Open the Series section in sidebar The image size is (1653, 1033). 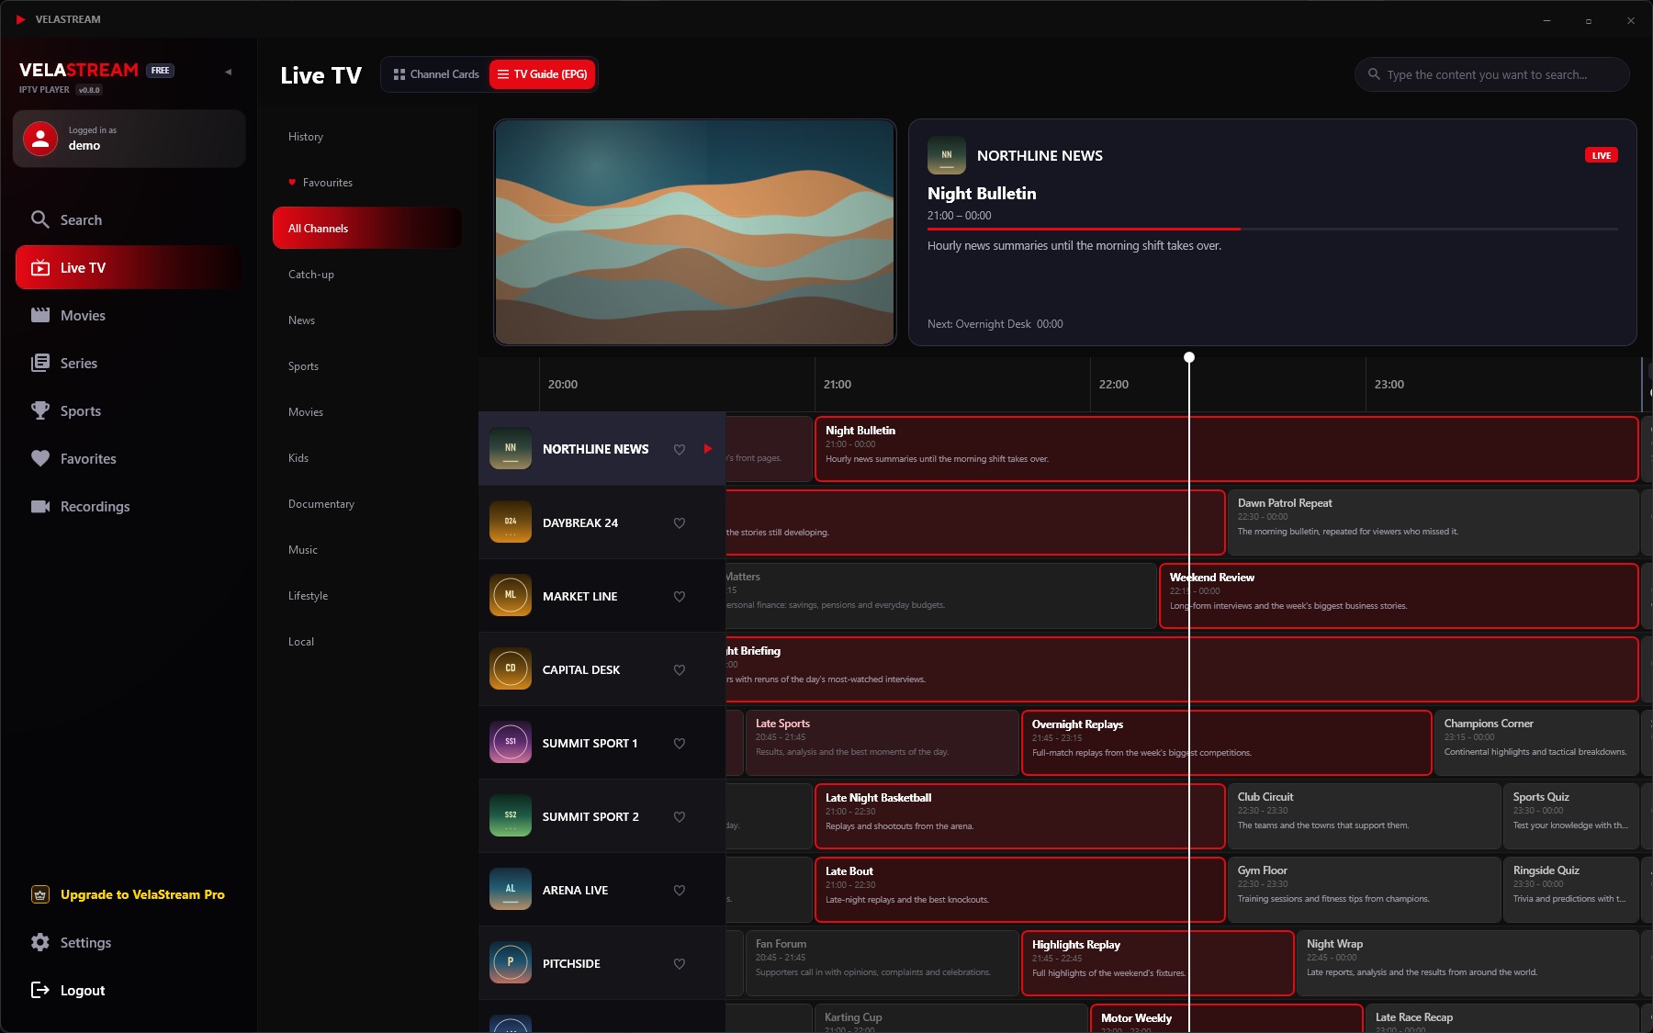coord(129,363)
